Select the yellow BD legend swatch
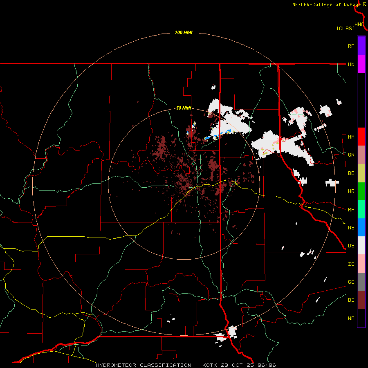This screenshot has width=368, height=368. tap(361, 173)
